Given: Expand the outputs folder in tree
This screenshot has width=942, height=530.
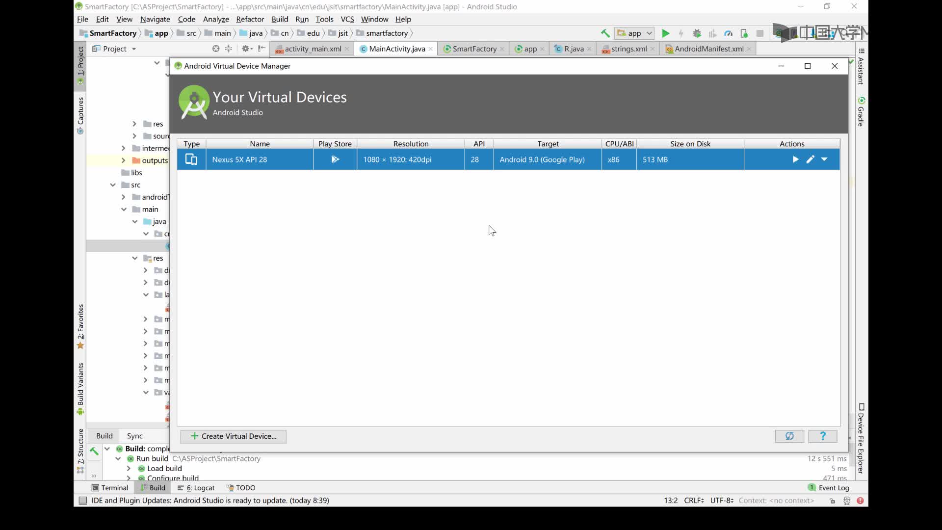Looking at the screenshot, I should coord(123,160).
